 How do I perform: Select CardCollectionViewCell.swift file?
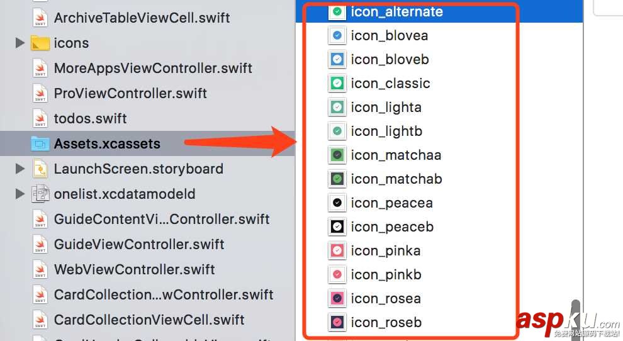click(149, 320)
